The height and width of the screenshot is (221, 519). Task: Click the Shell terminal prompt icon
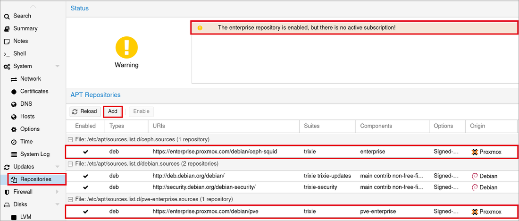7,54
